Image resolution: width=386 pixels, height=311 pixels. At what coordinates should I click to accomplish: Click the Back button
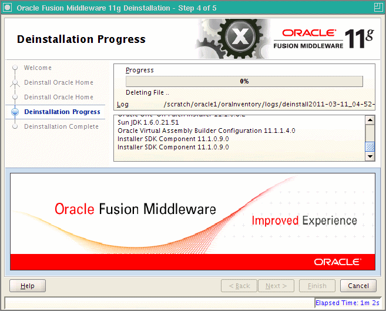239,286
